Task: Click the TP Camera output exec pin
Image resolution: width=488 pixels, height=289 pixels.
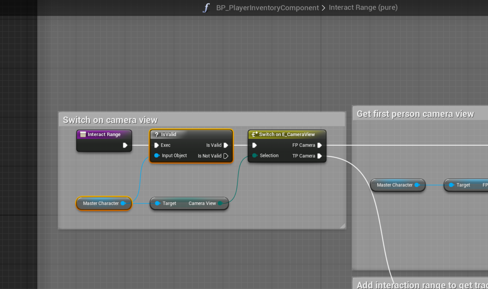Action: pos(320,156)
